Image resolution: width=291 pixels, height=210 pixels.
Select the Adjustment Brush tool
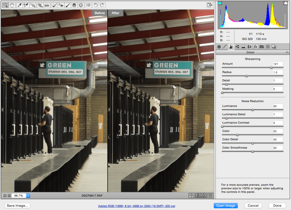point(68,5)
